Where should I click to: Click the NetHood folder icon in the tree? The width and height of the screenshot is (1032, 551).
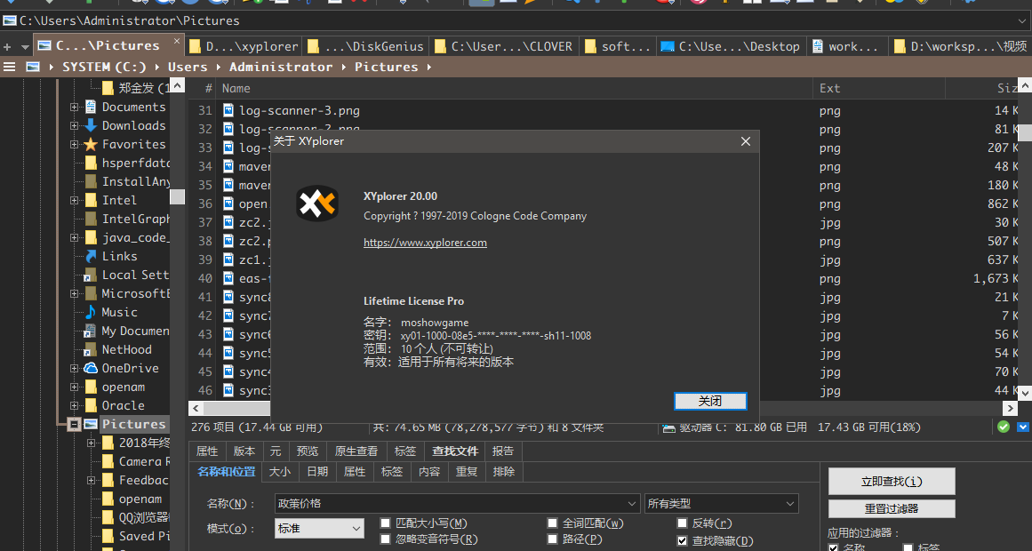click(91, 349)
